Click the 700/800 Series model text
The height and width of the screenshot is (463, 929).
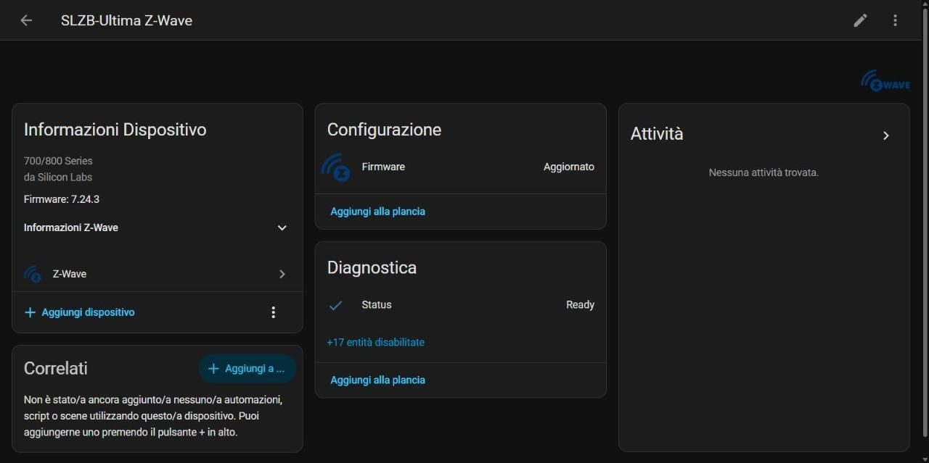(x=58, y=161)
